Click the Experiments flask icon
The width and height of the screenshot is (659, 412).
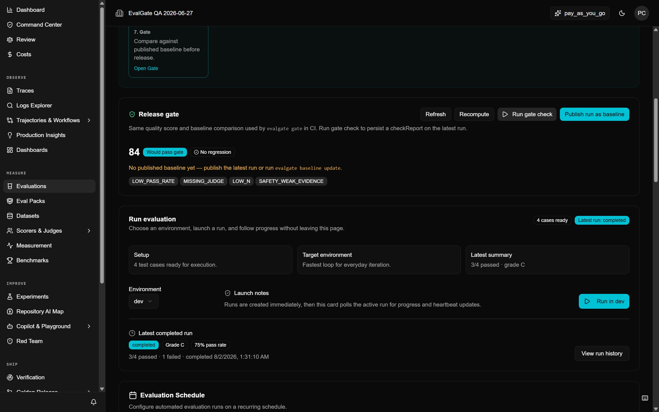10,297
